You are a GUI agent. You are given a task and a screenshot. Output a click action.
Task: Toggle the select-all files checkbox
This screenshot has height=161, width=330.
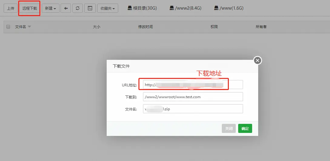(x=8, y=27)
